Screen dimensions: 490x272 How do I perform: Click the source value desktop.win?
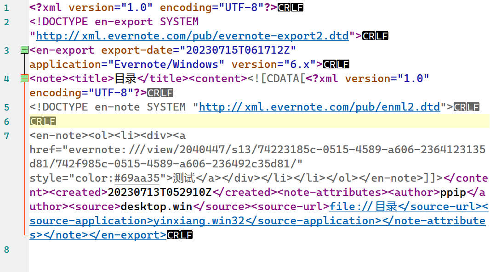coord(156,206)
